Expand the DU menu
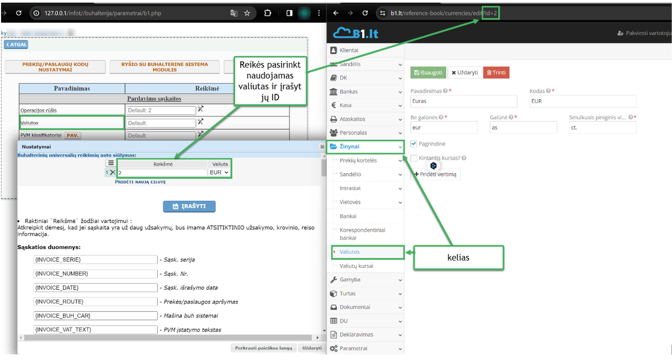 click(x=365, y=321)
